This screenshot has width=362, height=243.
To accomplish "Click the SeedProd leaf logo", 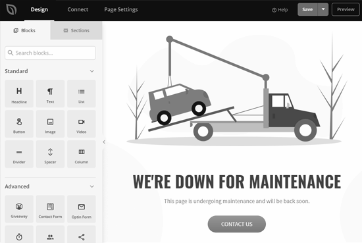I will click(x=11, y=9).
